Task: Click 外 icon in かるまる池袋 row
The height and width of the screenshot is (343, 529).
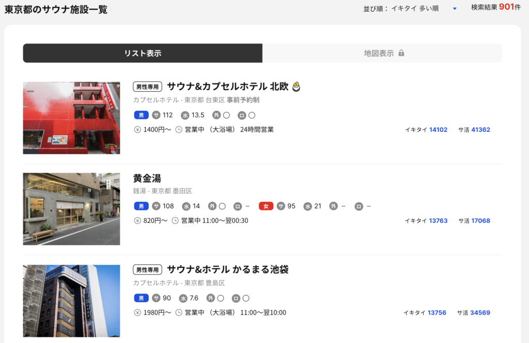Action: click(x=211, y=298)
